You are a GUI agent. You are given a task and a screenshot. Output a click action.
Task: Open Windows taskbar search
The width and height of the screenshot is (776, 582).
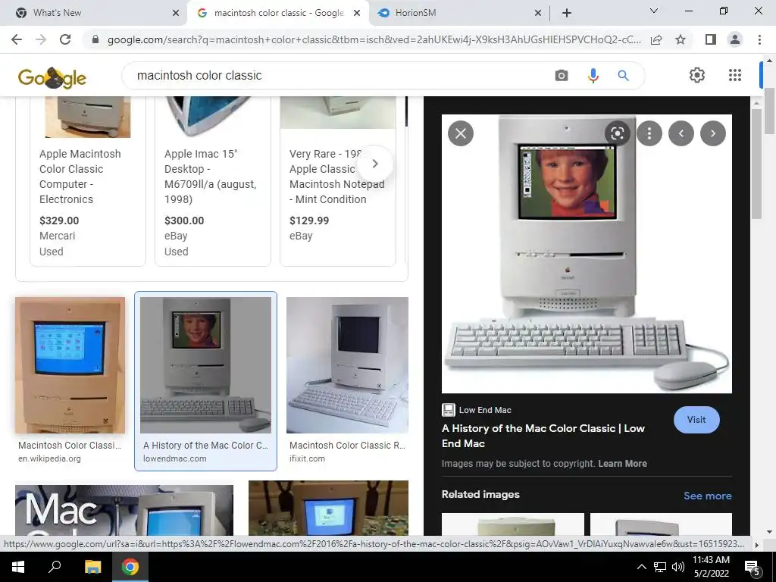coord(55,567)
